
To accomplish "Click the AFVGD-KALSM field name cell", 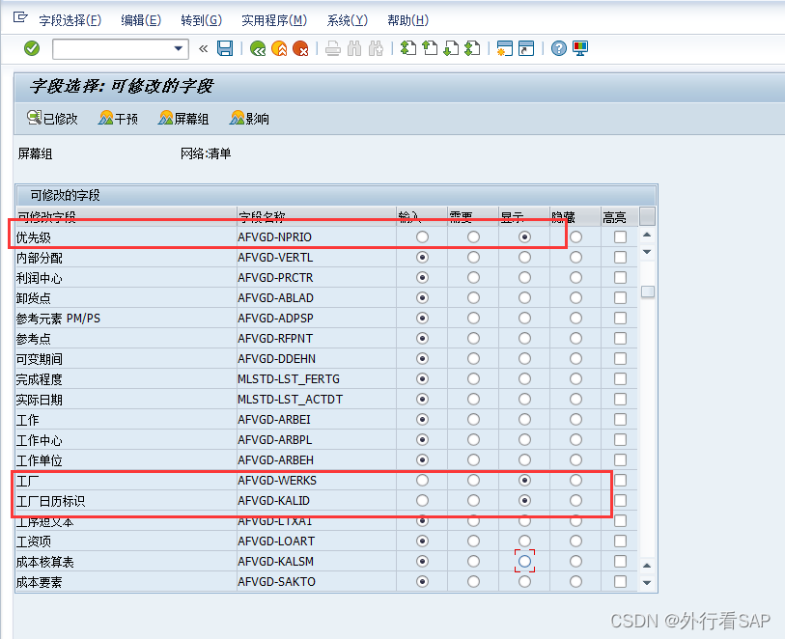I will [x=317, y=562].
